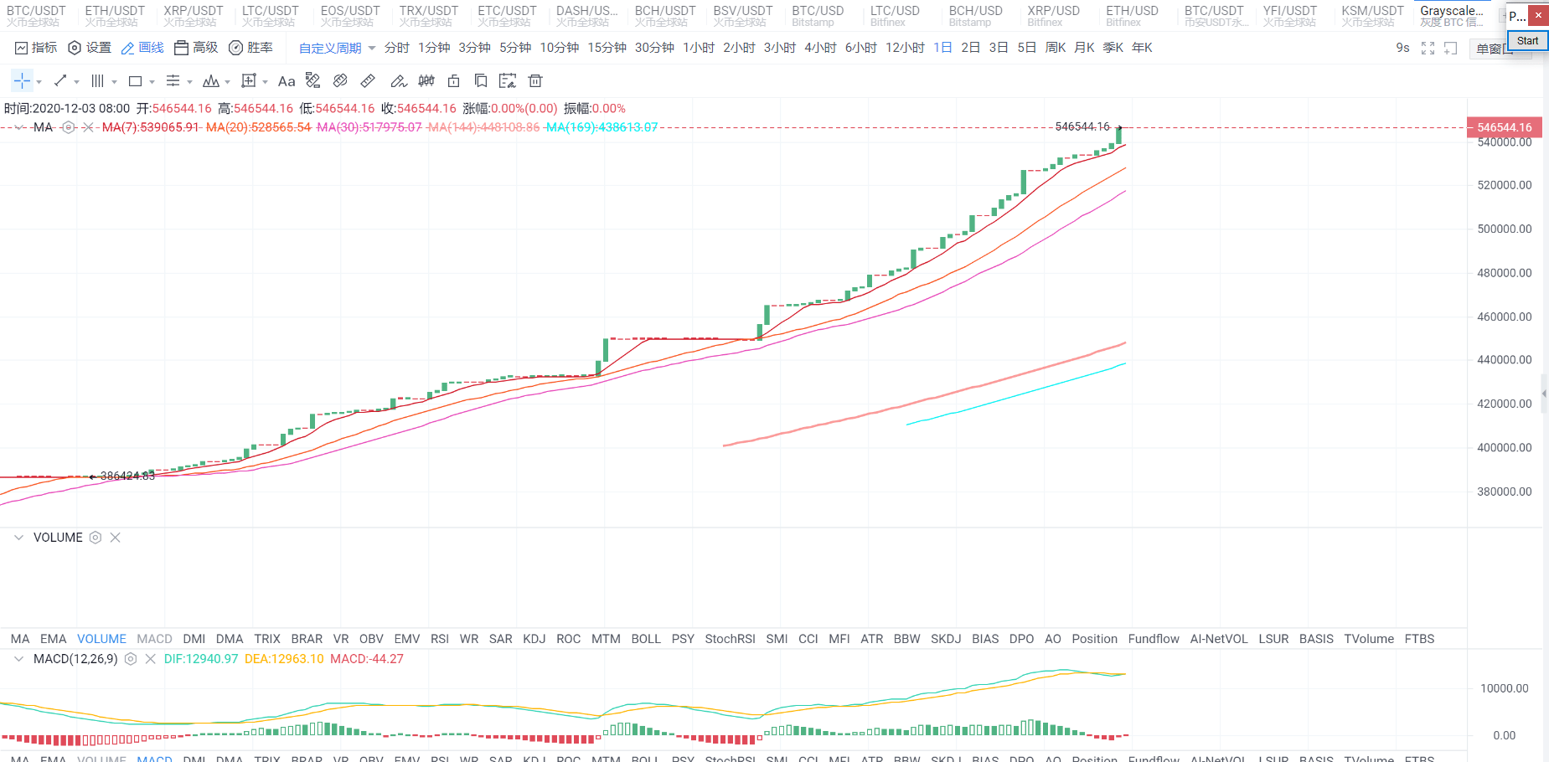
Task: Select BOLL in the volume panel indicator strip
Action: (646, 639)
